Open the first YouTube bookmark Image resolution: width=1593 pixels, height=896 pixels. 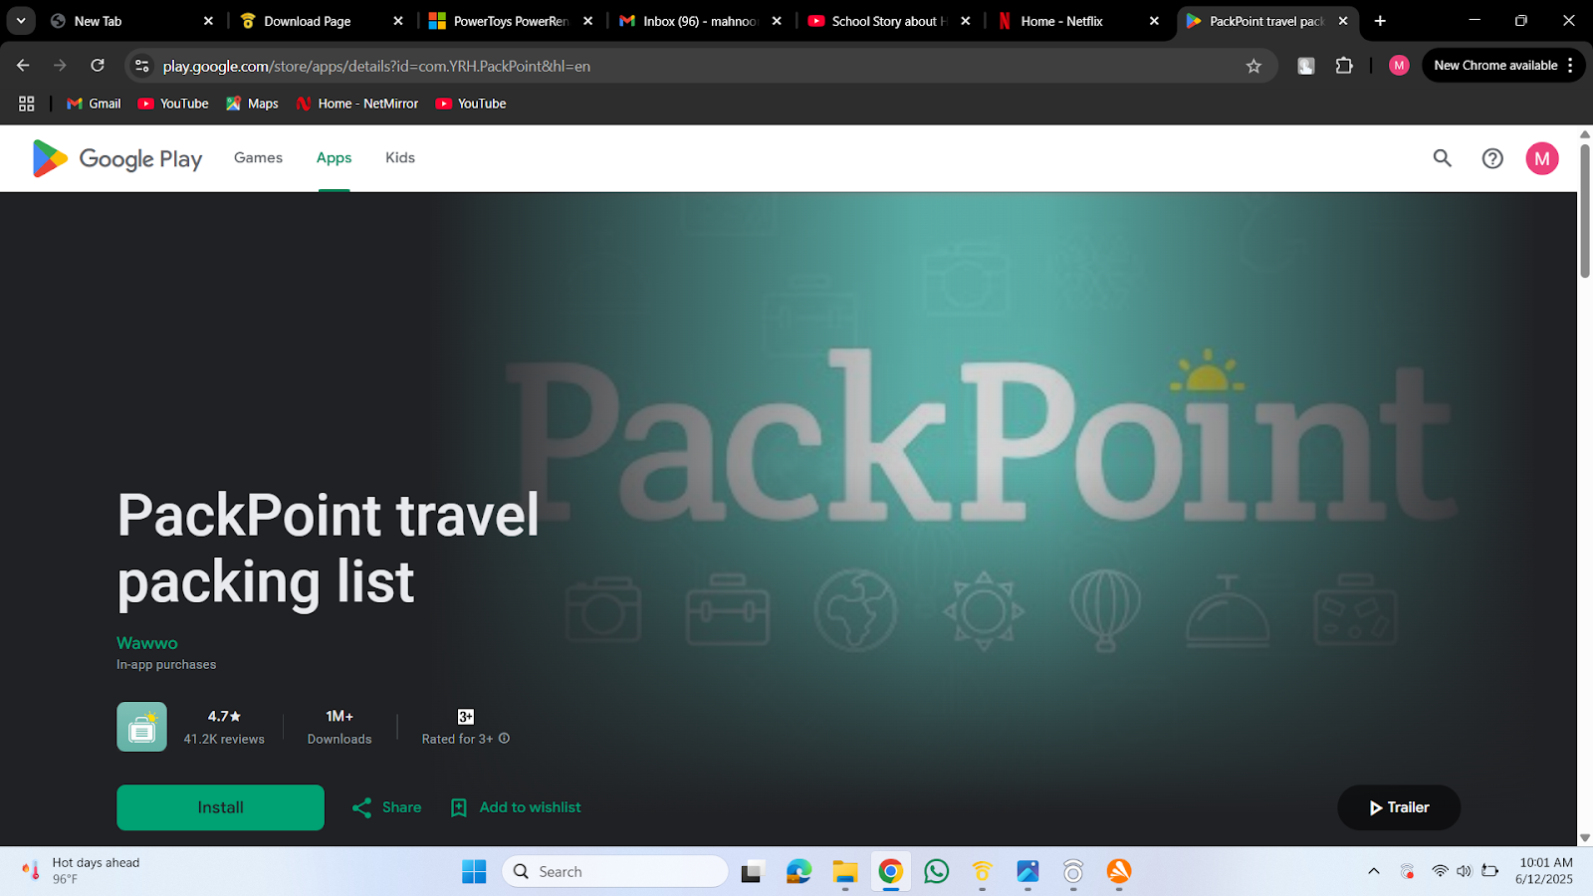pos(173,104)
